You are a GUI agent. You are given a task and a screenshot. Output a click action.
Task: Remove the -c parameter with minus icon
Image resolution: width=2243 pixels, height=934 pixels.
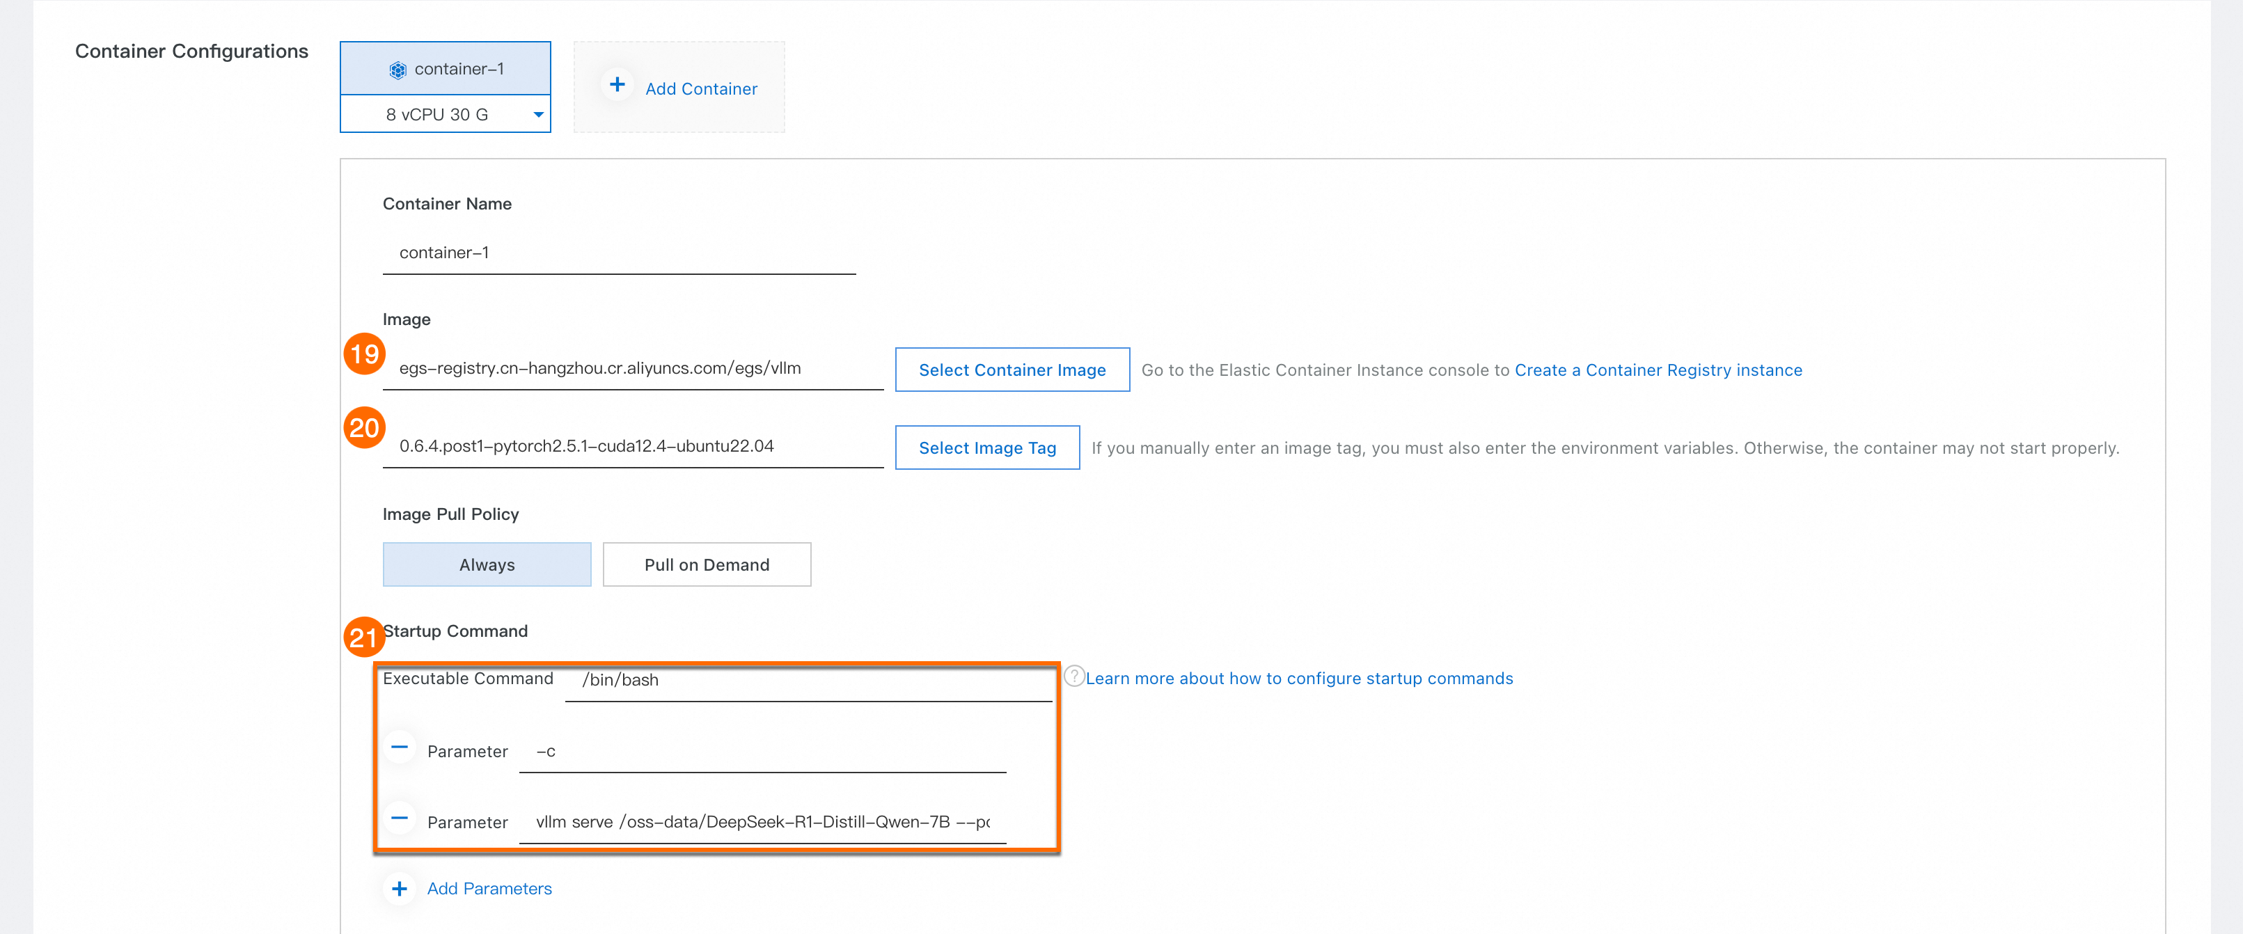click(x=400, y=747)
